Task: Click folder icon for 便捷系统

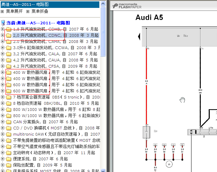Action: click(9, 159)
